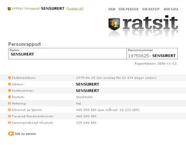Open the SÖK PERSON menu item
This screenshot has width=186, height=145.
129,9
